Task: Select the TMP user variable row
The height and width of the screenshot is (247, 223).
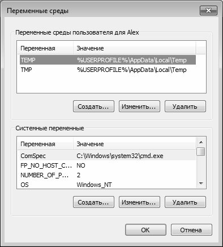Action: pos(108,70)
